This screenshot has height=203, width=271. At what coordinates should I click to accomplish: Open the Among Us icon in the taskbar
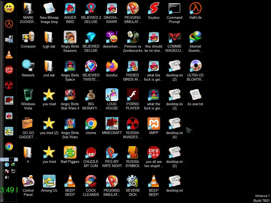tap(9, 131)
